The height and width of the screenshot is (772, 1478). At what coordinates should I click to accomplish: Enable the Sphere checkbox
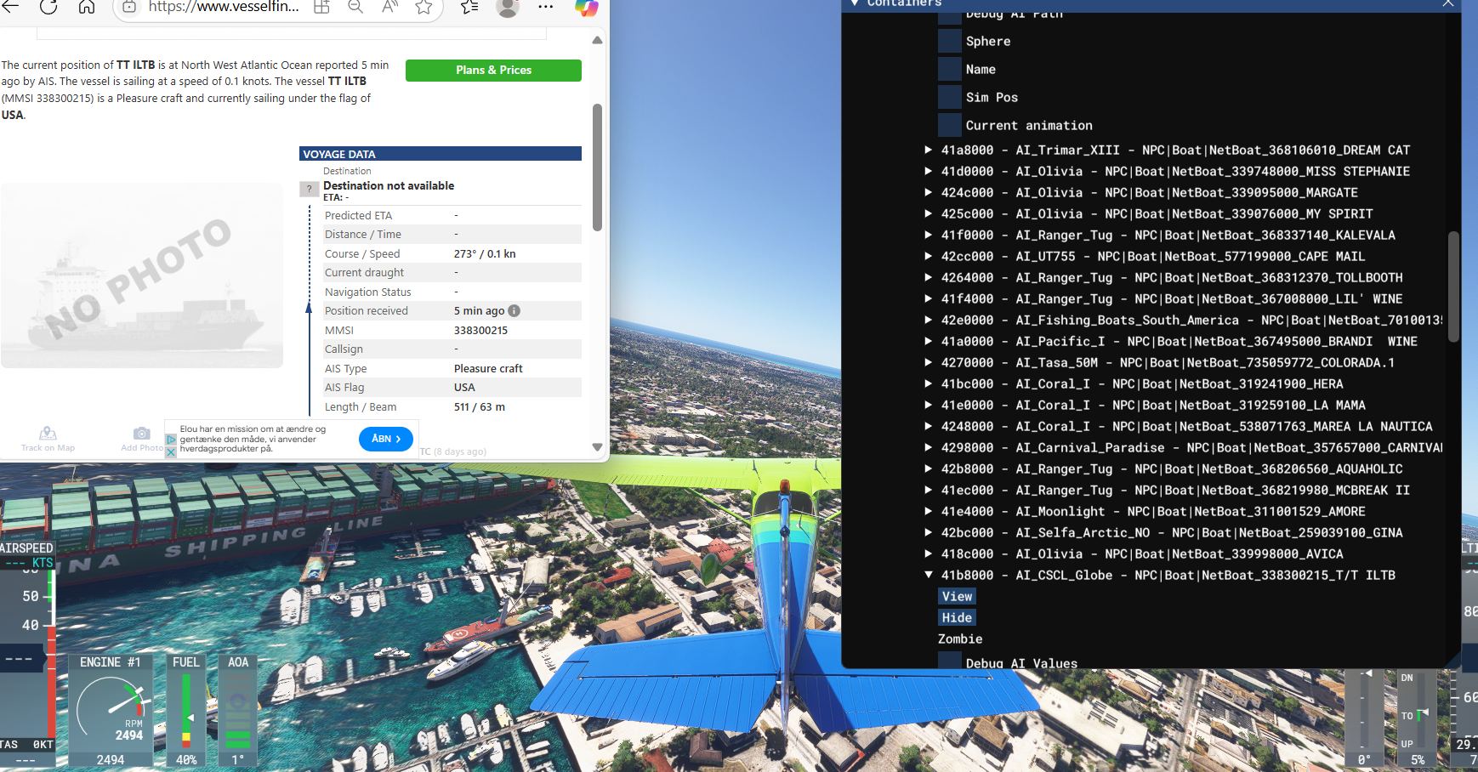tap(949, 41)
